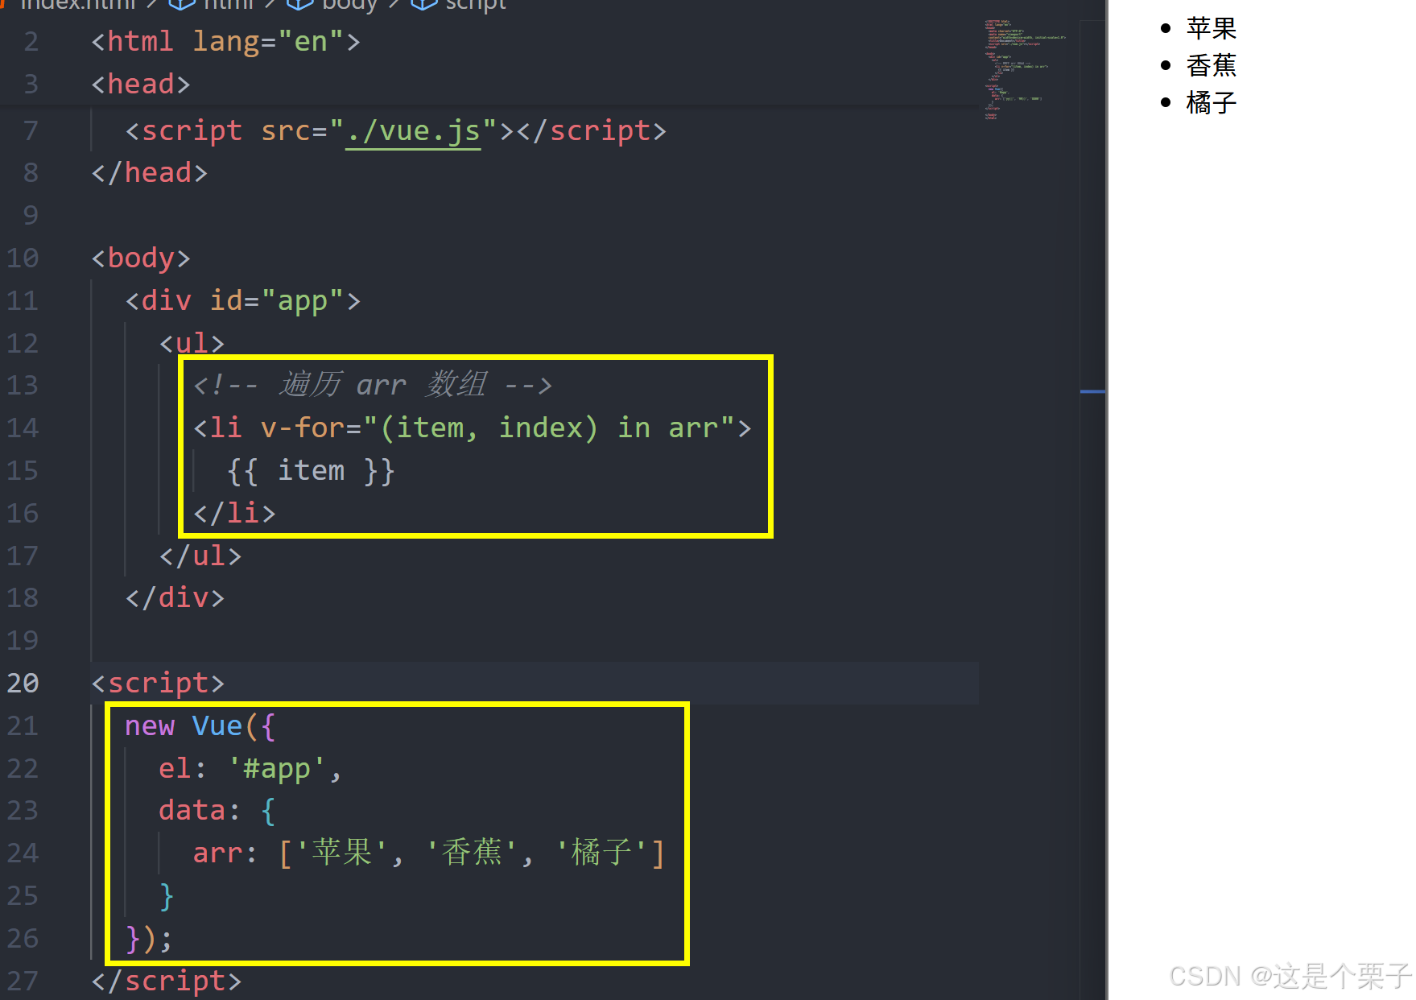Click the closing </head> tag

point(150,173)
